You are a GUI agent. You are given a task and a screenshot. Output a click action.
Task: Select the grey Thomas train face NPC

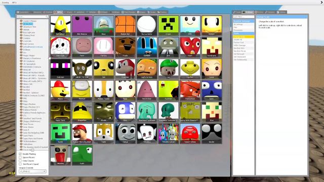(125, 133)
